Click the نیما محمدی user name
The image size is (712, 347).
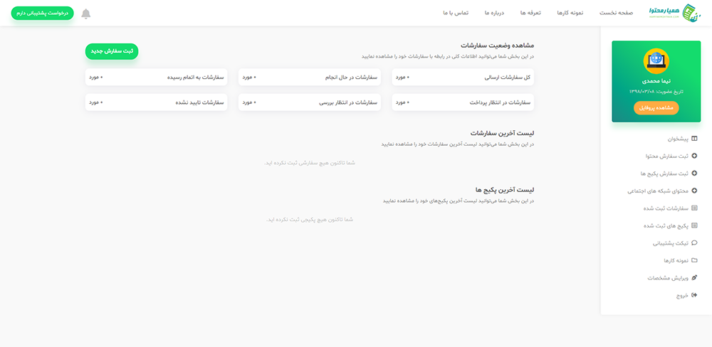click(x=656, y=81)
